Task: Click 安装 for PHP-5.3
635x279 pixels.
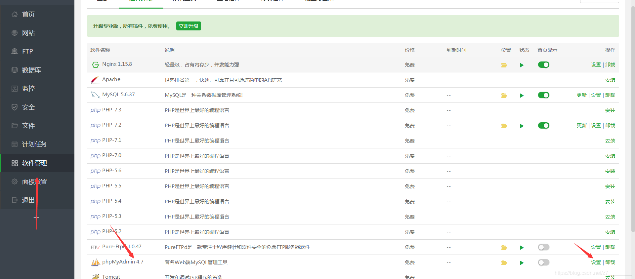Action: 610,217
